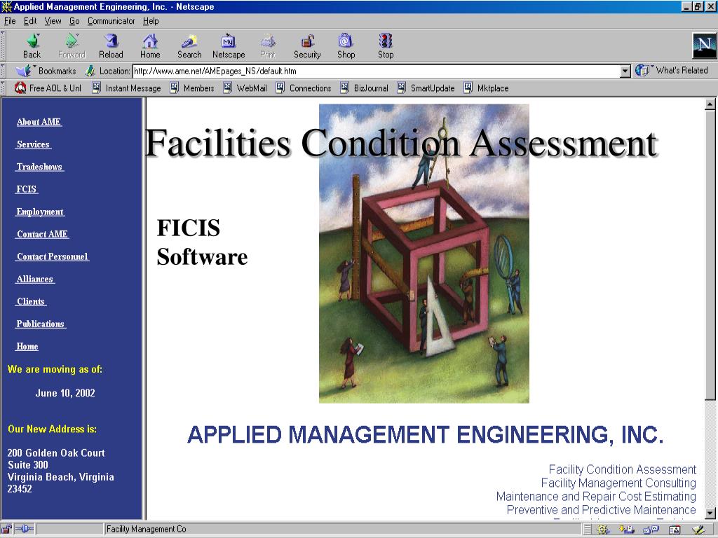Click the Back navigation icon
718x538 pixels.
[x=32, y=41]
